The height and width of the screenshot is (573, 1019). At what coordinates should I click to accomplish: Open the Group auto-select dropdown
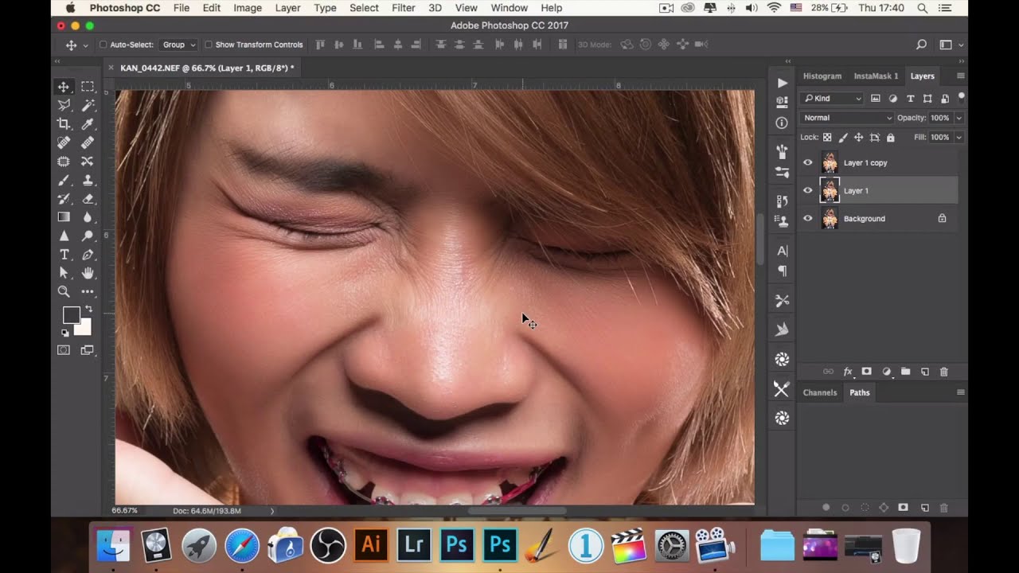178,45
